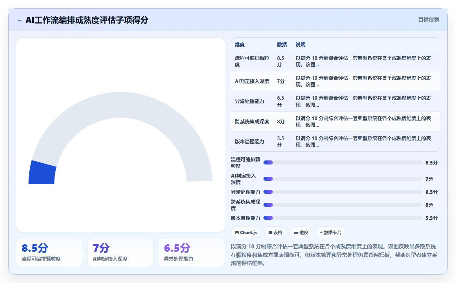Click the 8.5分 value in the table
The height and width of the screenshot is (283, 456).
(x=281, y=61)
